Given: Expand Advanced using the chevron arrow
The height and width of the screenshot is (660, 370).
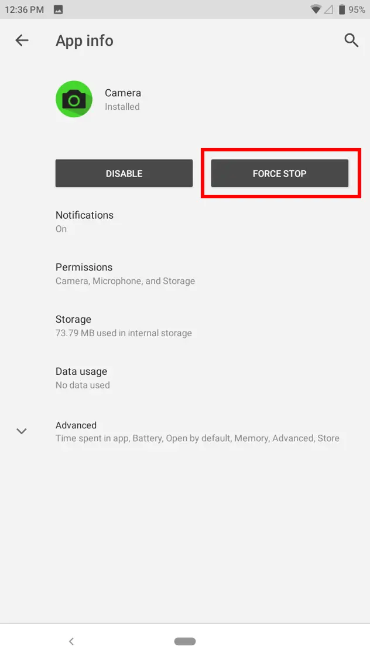Looking at the screenshot, I should (x=22, y=431).
